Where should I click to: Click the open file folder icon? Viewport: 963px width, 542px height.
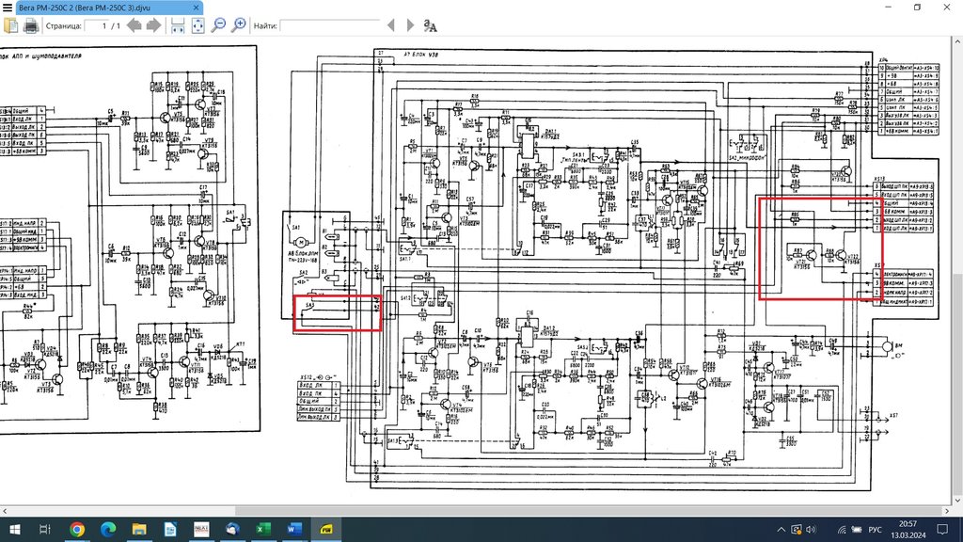pos(11,25)
